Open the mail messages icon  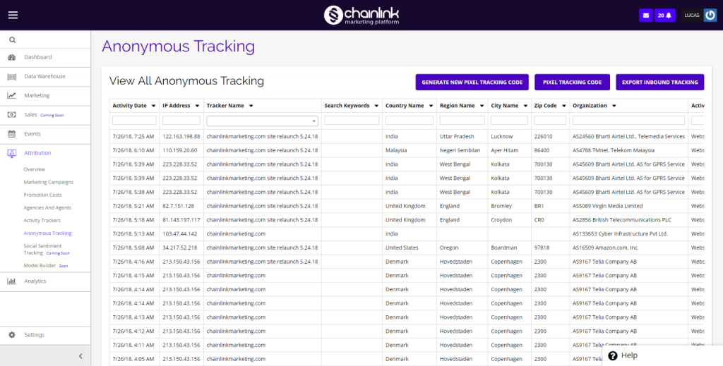pos(645,16)
